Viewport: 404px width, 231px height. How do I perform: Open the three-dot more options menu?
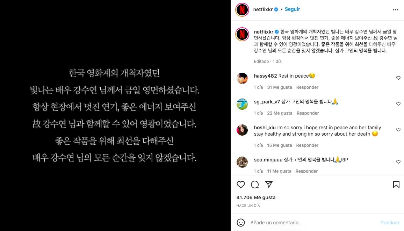pos(396,10)
